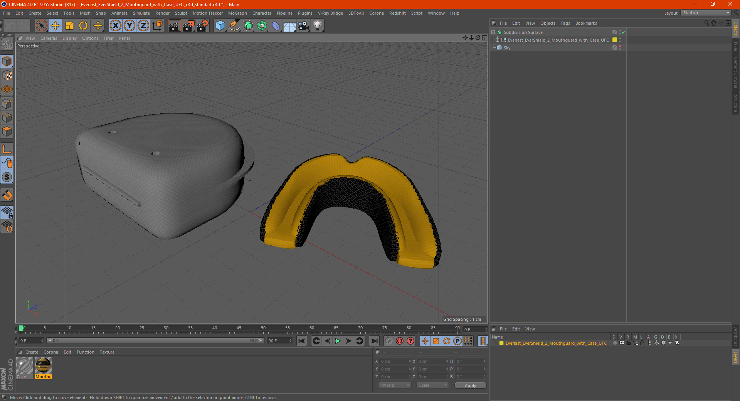Image resolution: width=740 pixels, height=401 pixels.
Task: Select the Mouthguard material thumbnail
Action: coord(43,368)
